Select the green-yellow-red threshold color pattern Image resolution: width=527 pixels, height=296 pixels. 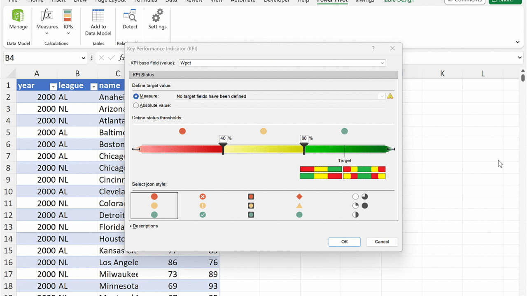coord(321,176)
